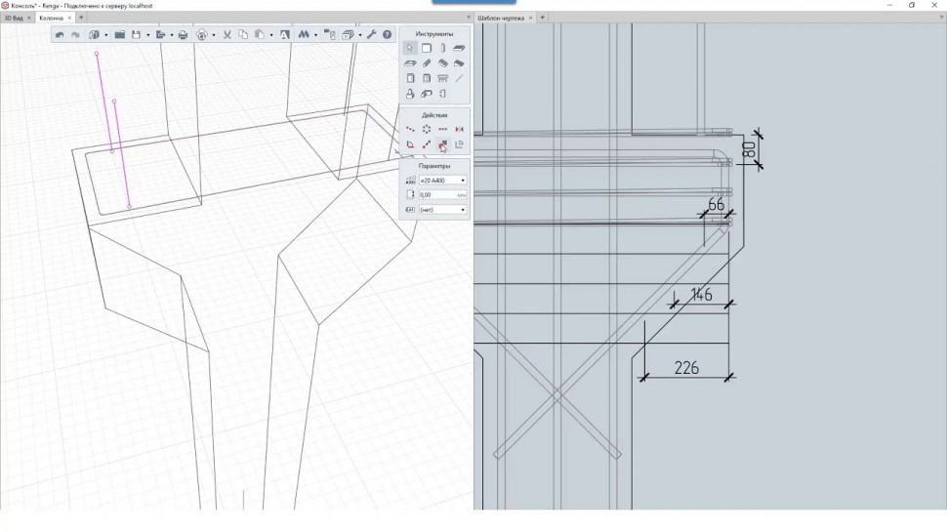Expand the visual style cube dropdown

105,35
